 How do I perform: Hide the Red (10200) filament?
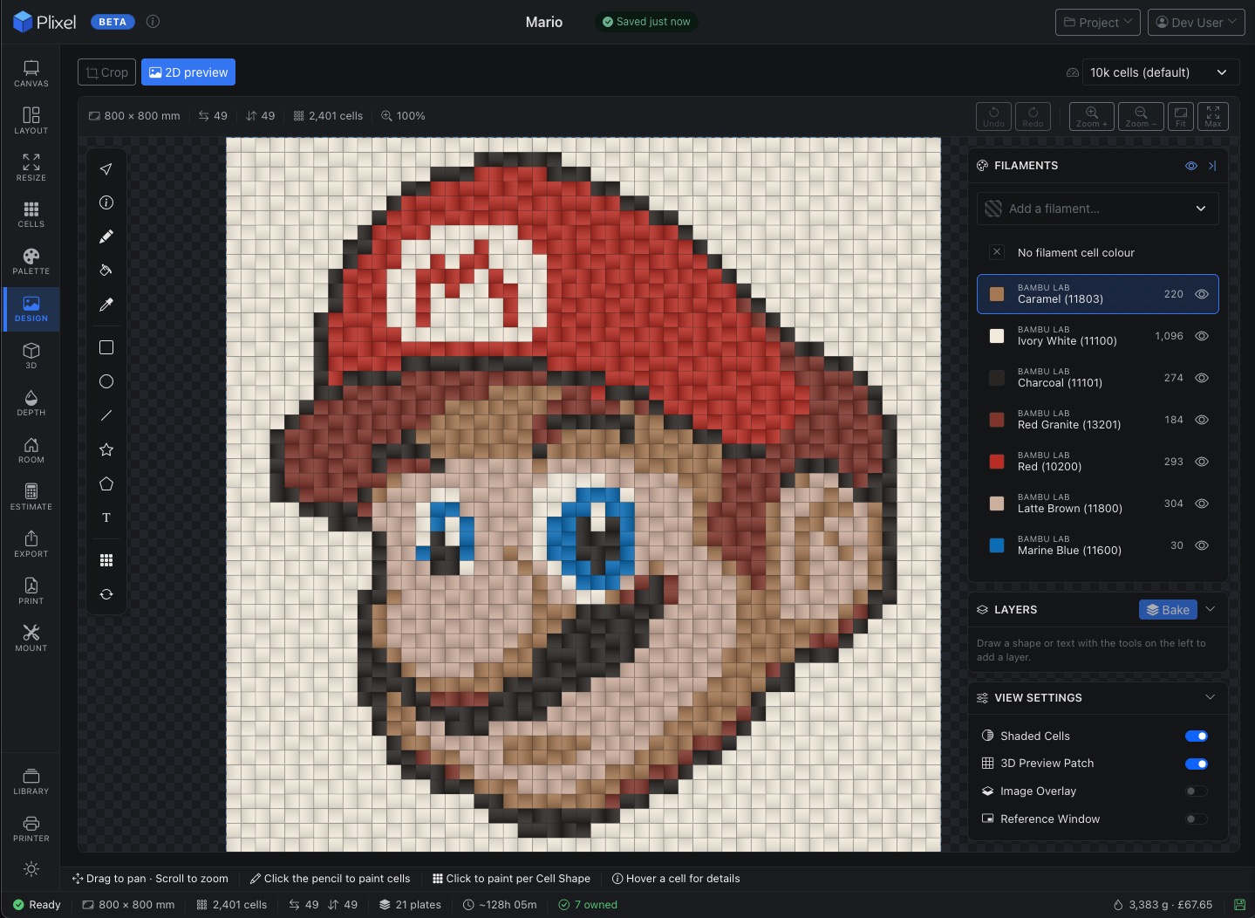(1202, 462)
